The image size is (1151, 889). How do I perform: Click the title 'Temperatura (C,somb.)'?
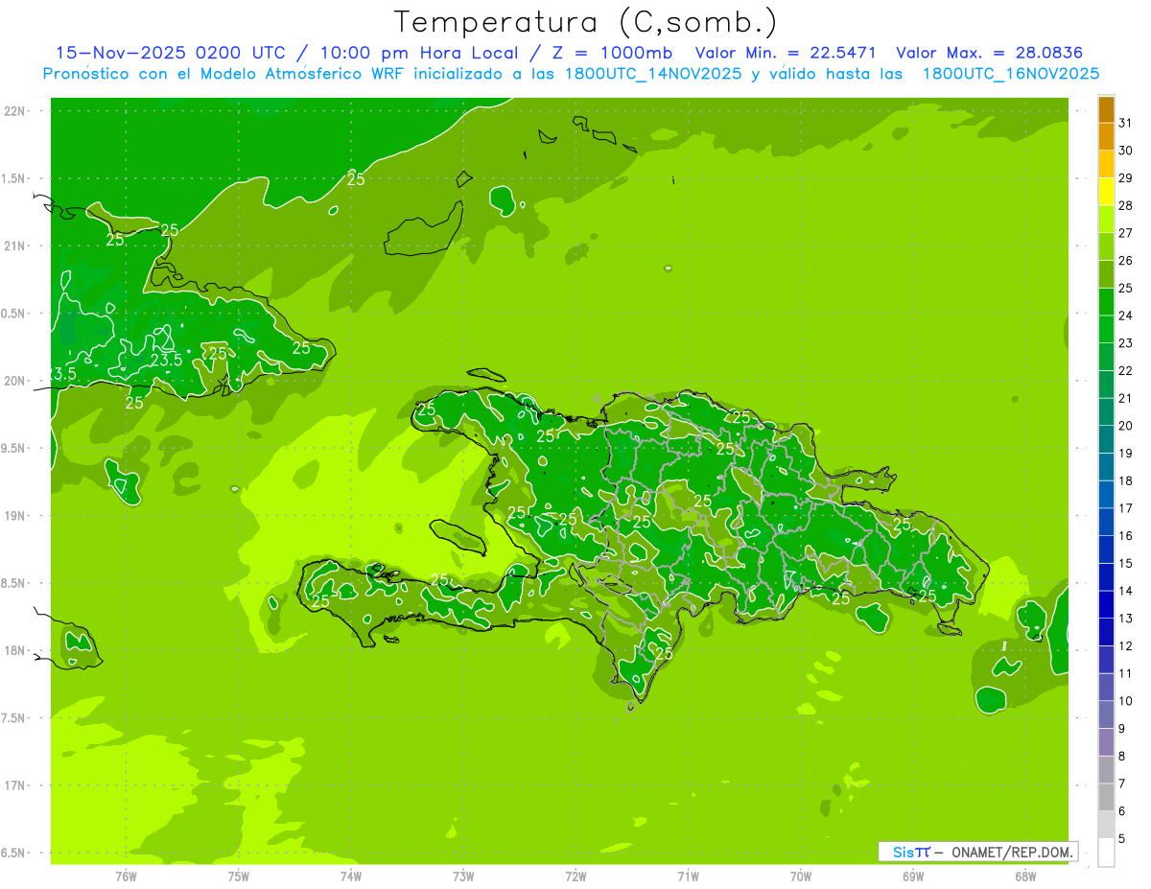(586, 22)
